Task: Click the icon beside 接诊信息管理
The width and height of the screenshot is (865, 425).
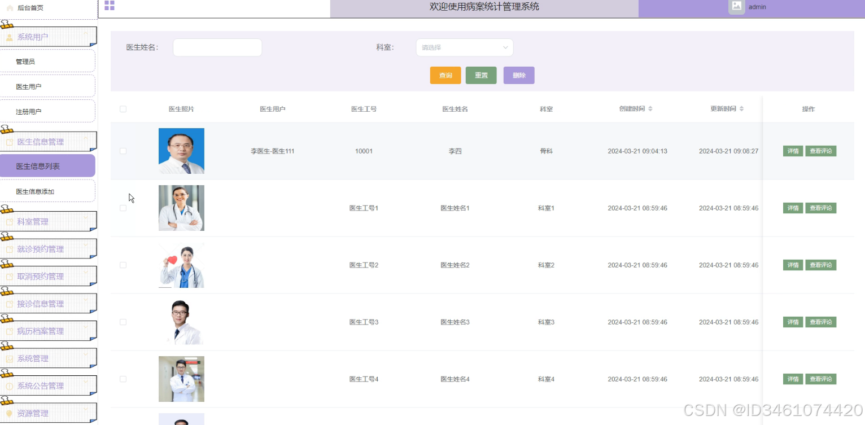Action: point(10,304)
